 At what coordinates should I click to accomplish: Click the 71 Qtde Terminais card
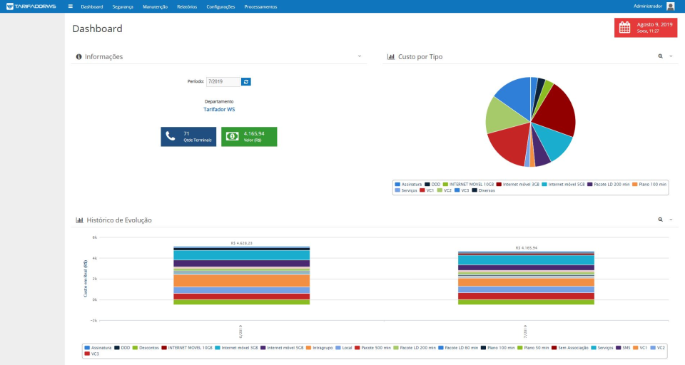click(x=188, y=137)
